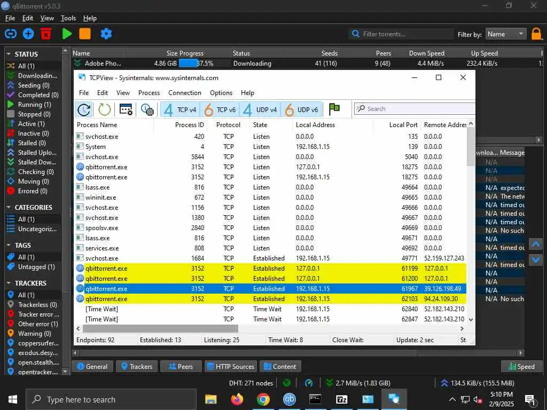This screenshot has height=410, width=547.
Task: Click the red Remove torrent icon
Action: [x=46, y=34]
